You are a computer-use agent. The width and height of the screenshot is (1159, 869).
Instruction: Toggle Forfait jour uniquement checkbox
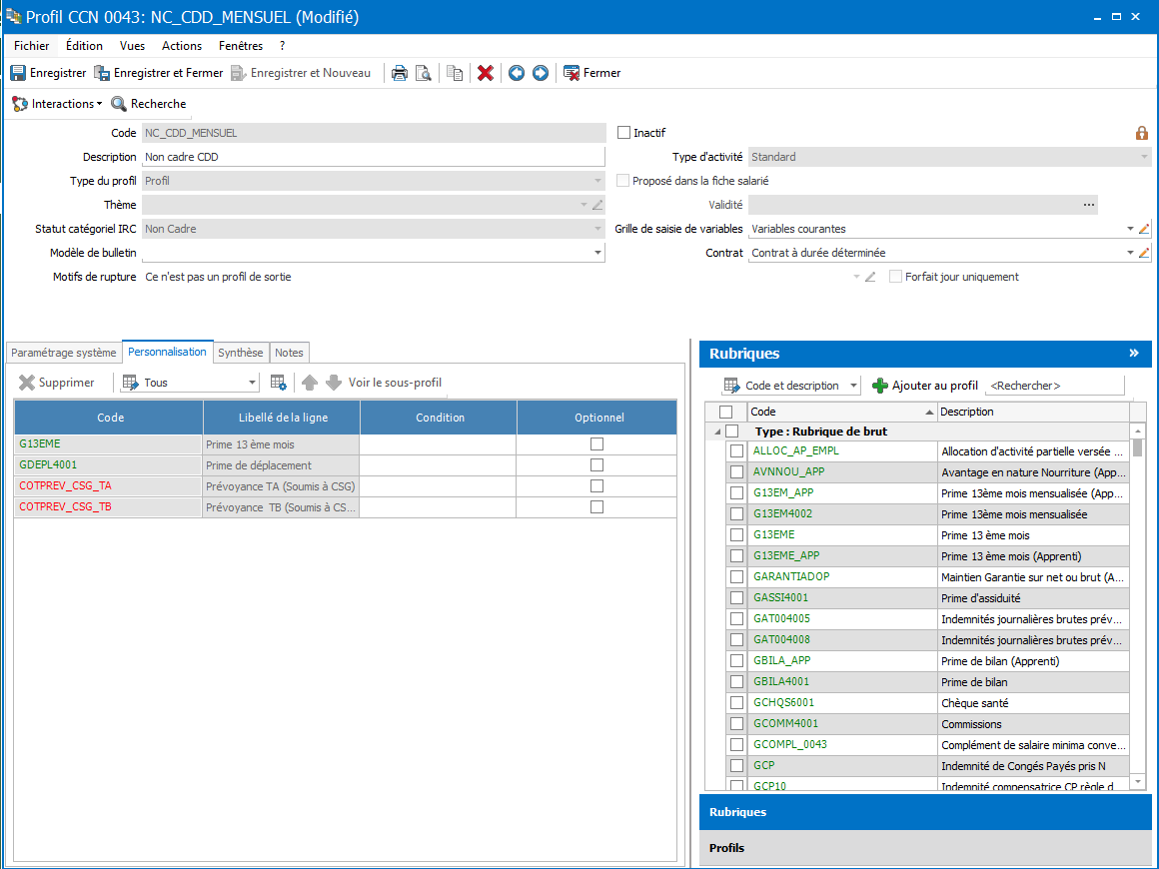point(895,277)
